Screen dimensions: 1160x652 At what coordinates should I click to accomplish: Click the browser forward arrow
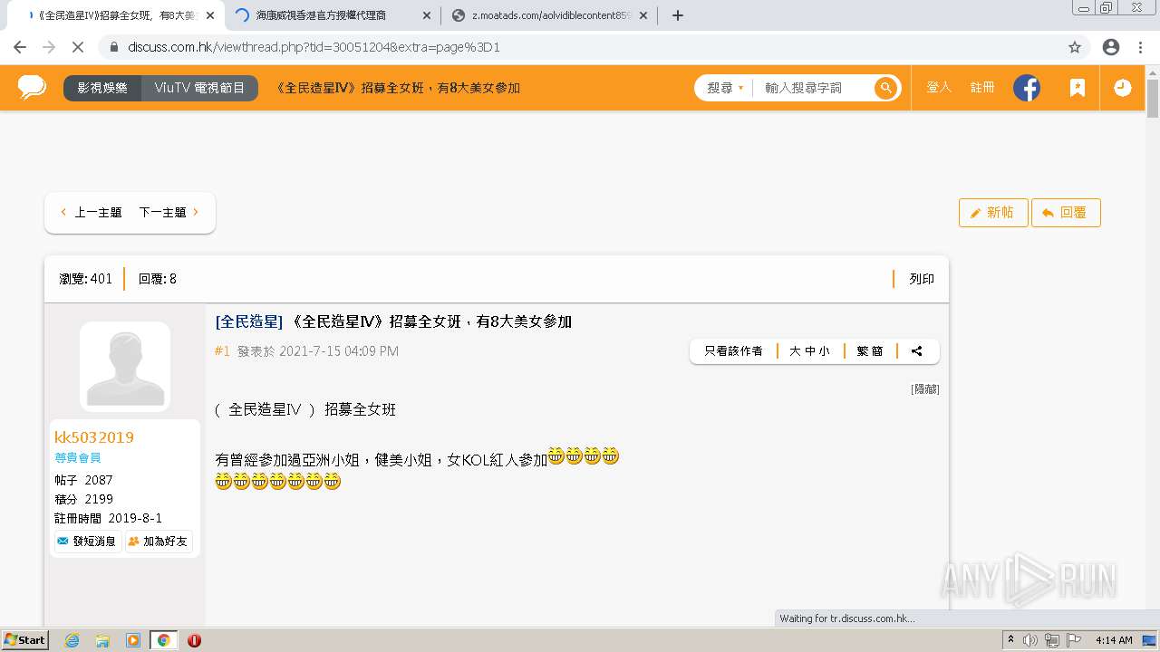[49, 47]
